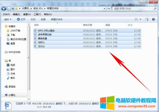
Task: Click the refresh button beside address bar
Action: [109, 9]
